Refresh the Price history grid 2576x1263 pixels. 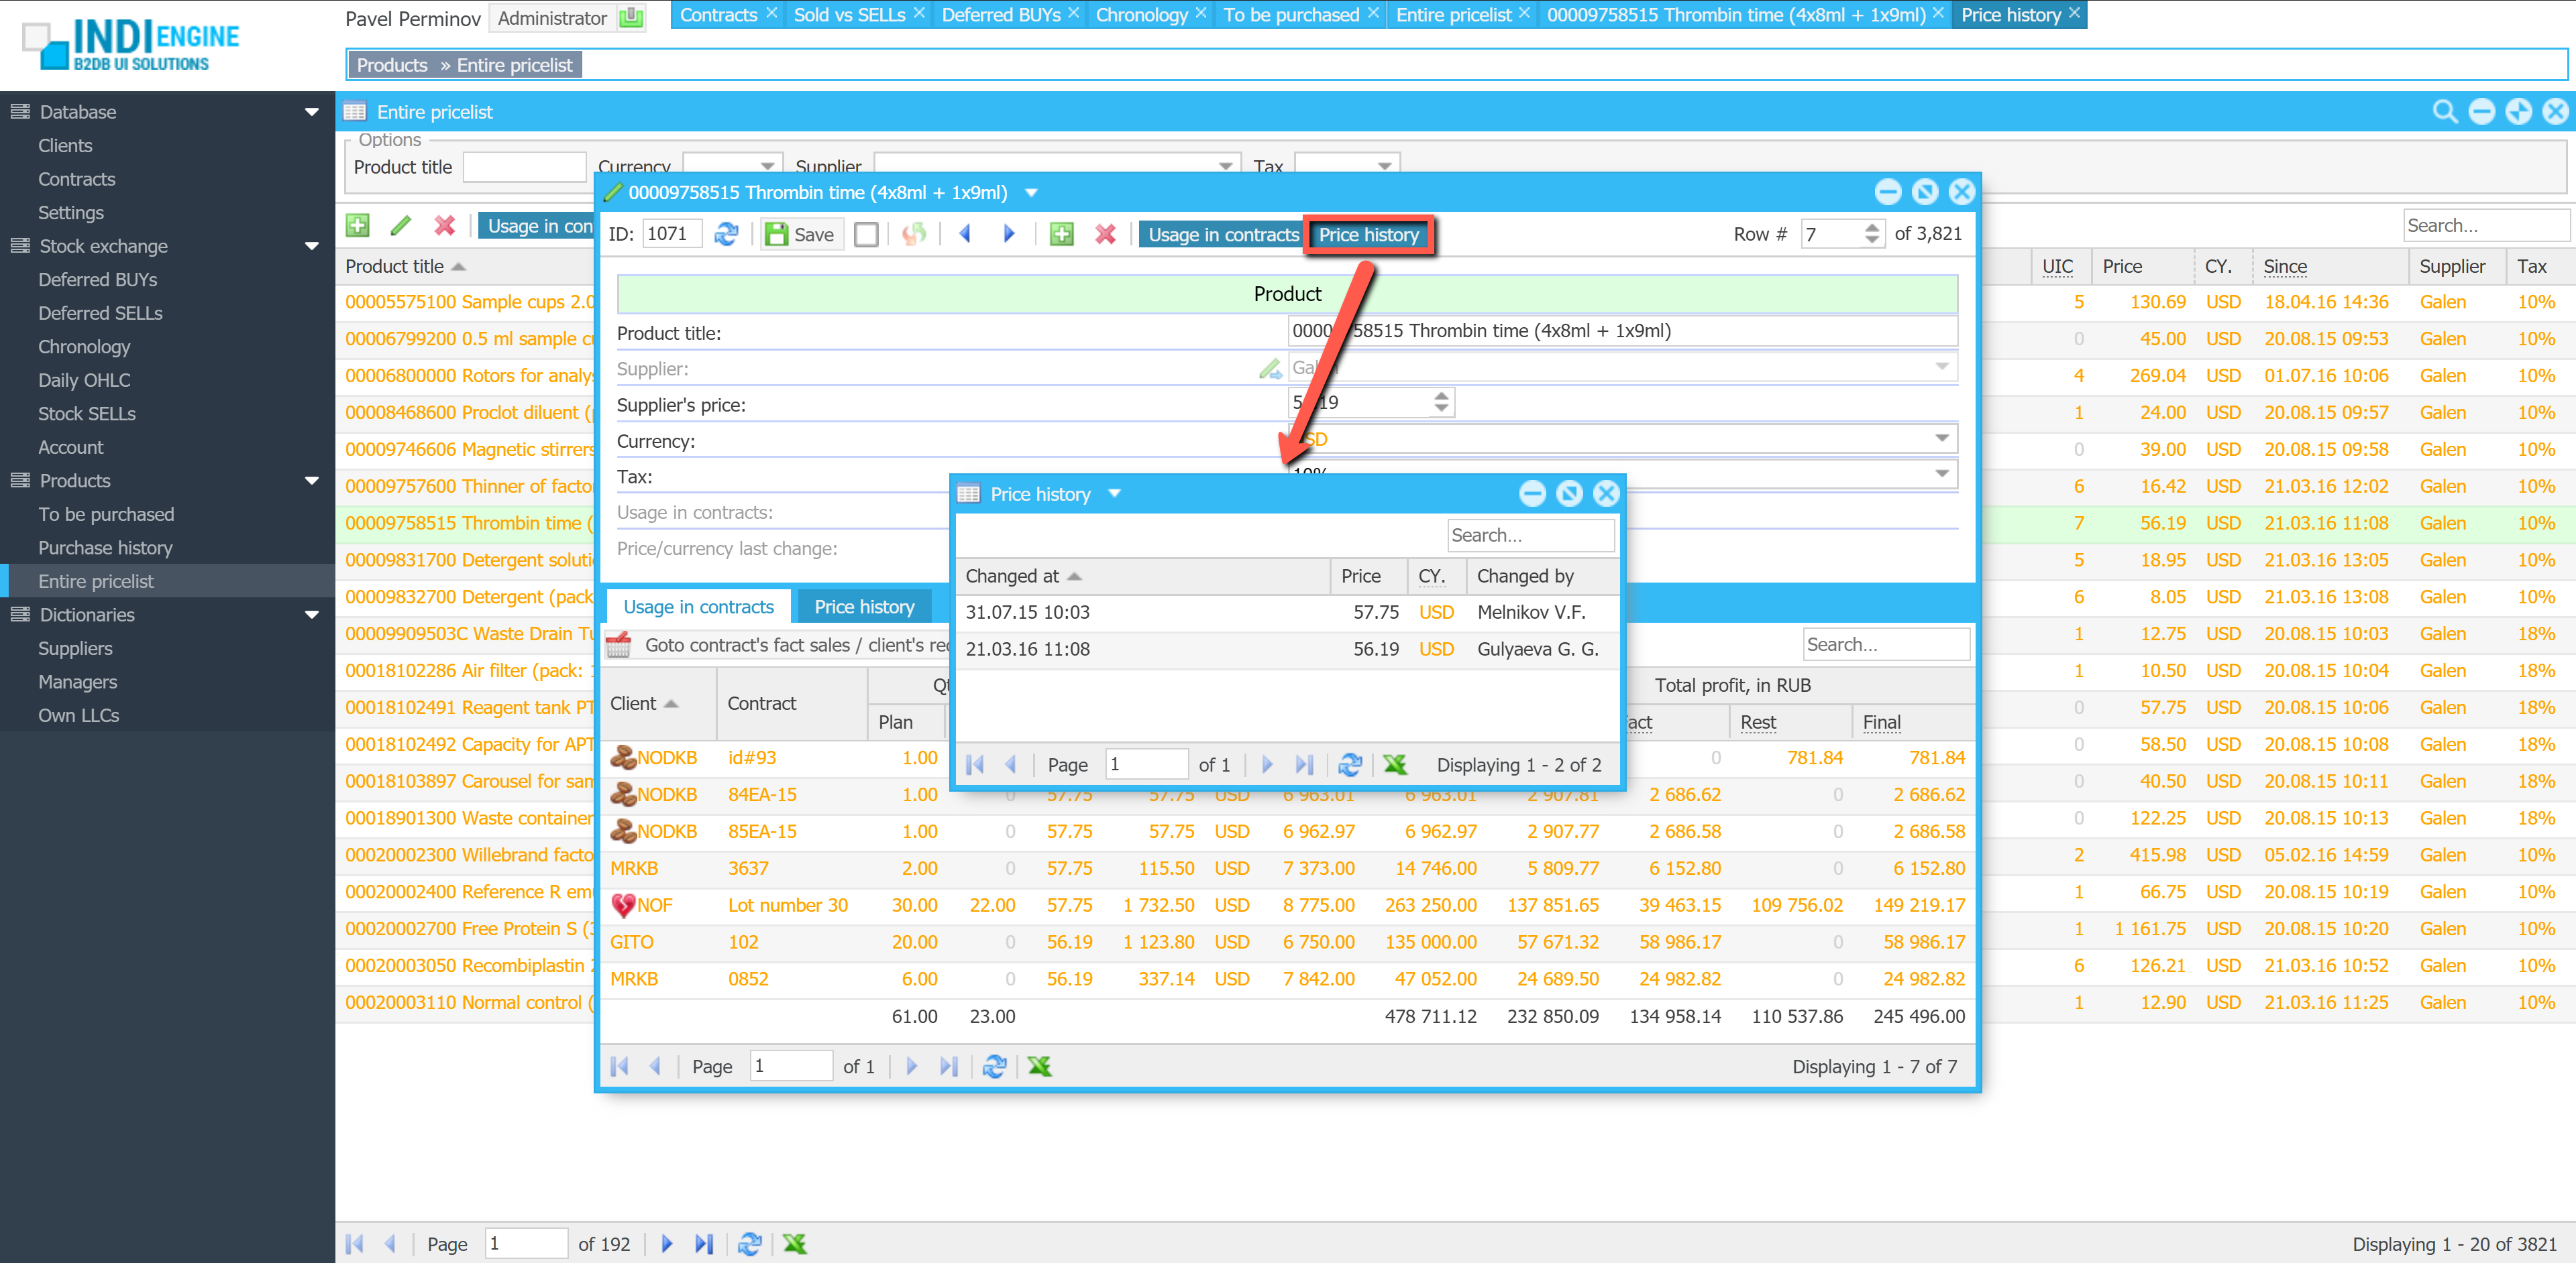[x=1349, y=764]
